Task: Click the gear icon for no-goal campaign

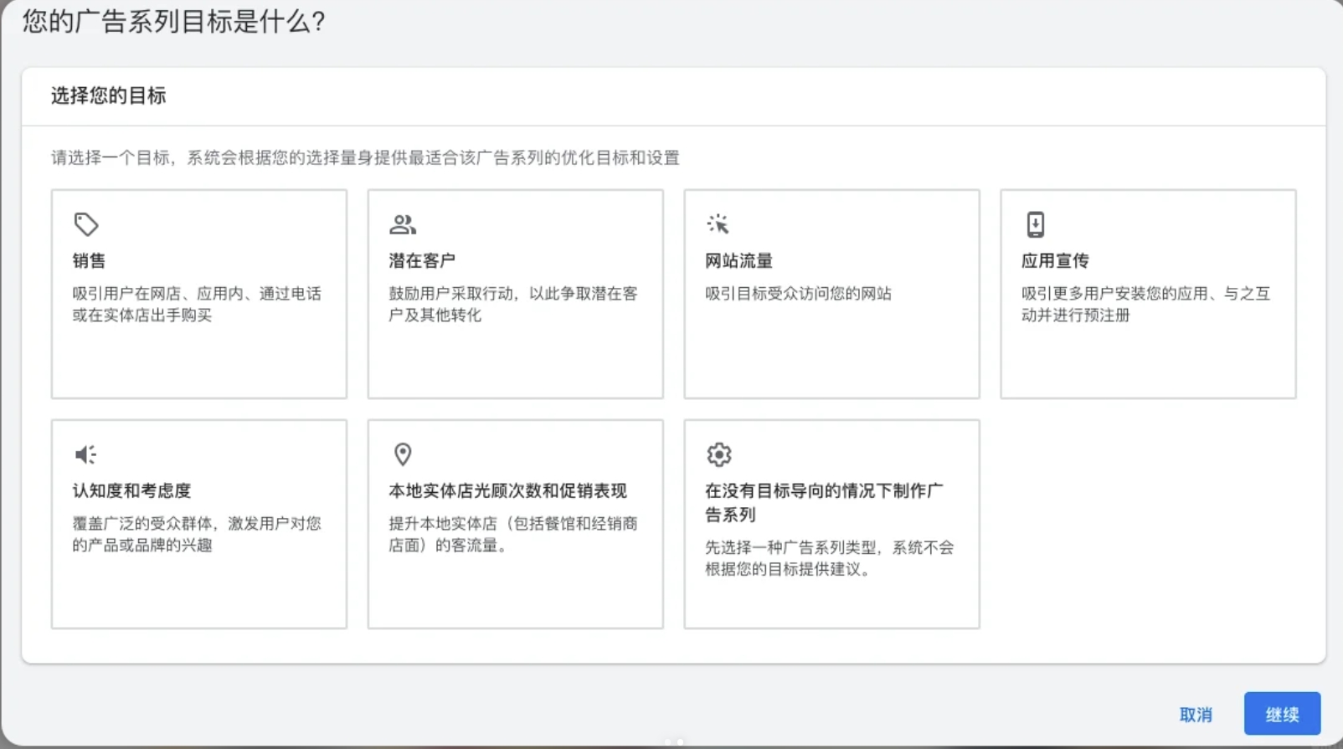Action: 719,454
